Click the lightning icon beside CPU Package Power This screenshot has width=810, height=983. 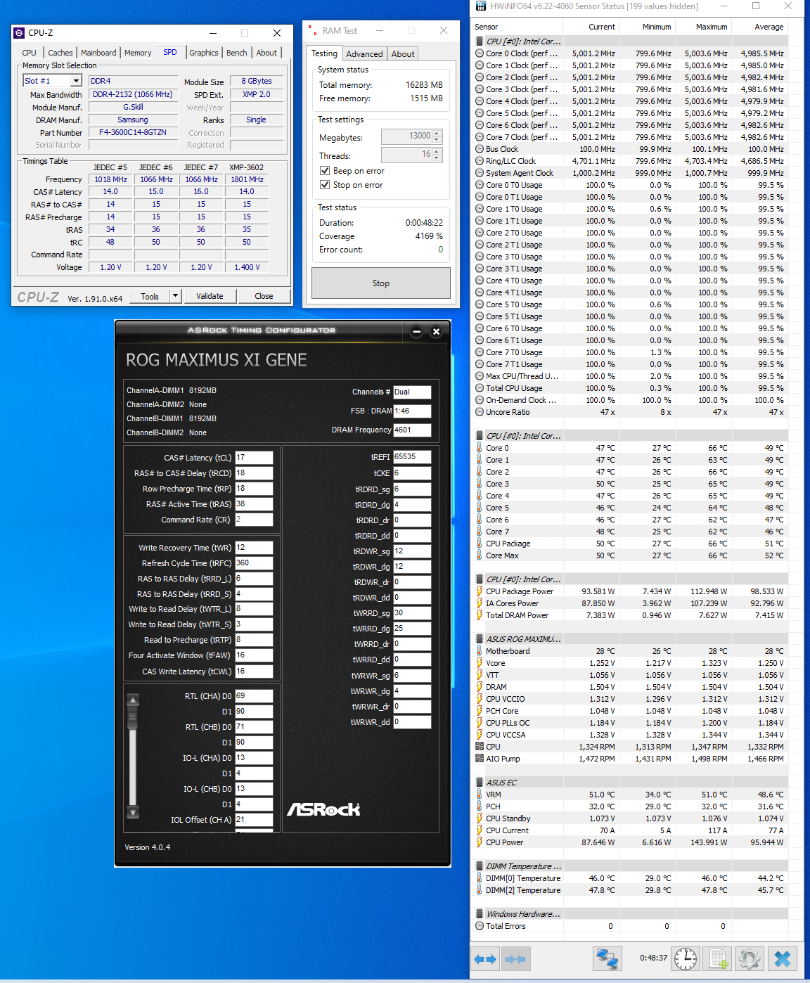[480, 591]
